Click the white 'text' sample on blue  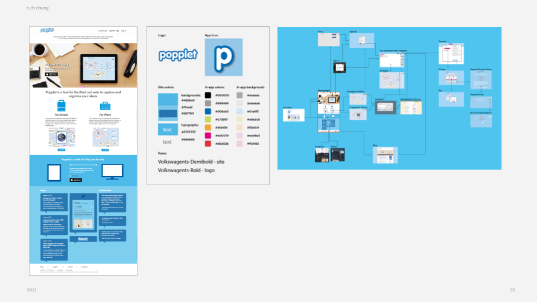tap(167, 130)
